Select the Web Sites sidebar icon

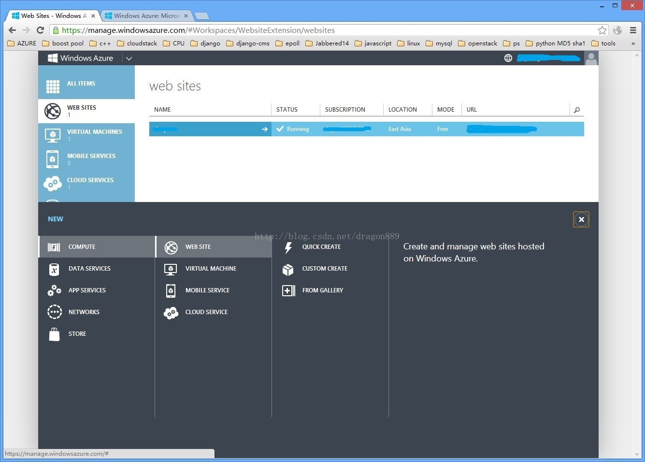pos(53,111)
